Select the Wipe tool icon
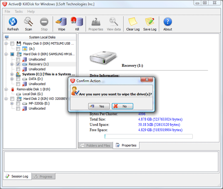The width and height of the screenshot is (223, 189). pos(61,22)
